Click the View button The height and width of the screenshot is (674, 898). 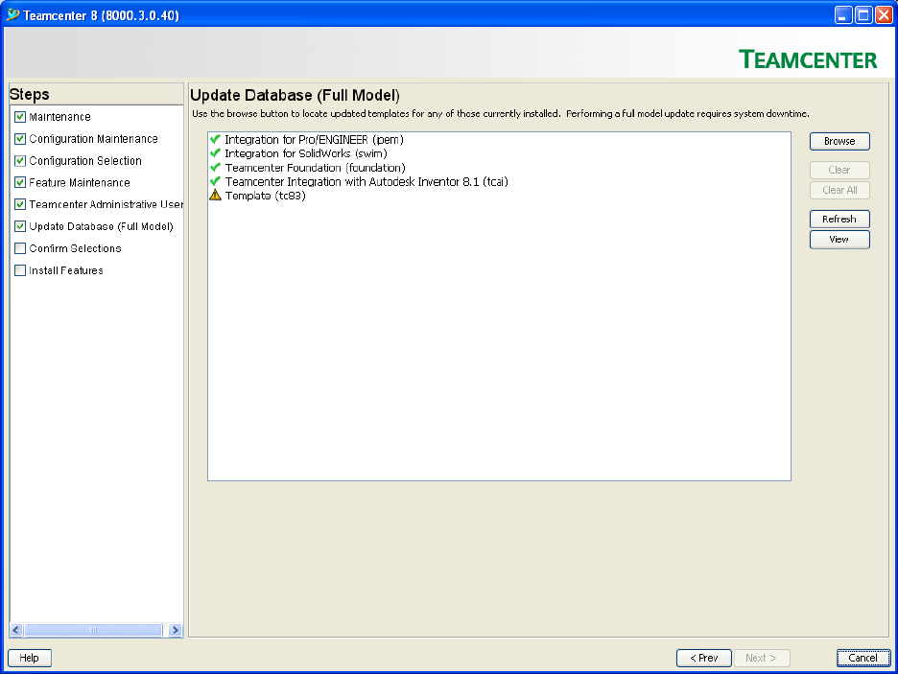pyautogui.click(x=839, y=239)
